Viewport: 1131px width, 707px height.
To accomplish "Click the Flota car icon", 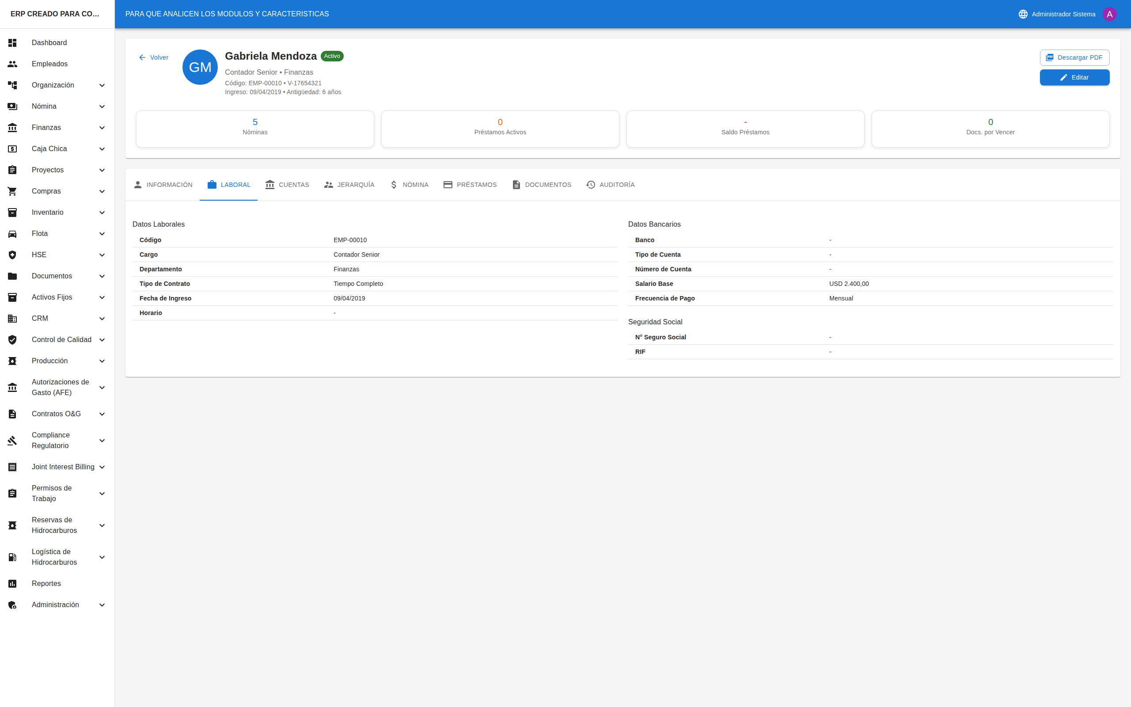I will (x=13, y=234).
